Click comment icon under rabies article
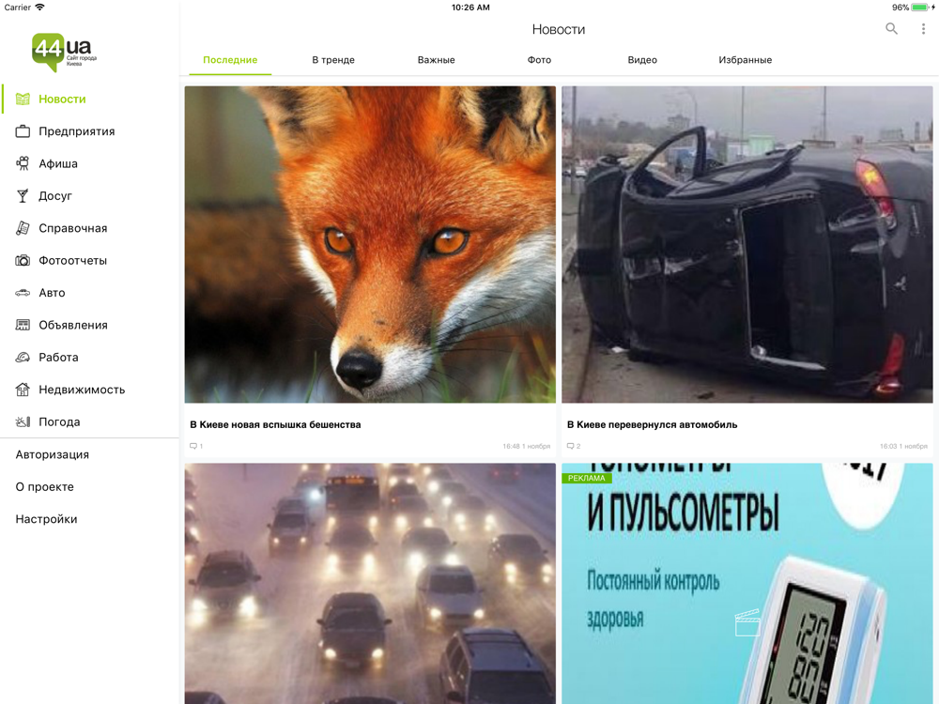Viewport: 939px width, 704px height. (x=193, y=446)
